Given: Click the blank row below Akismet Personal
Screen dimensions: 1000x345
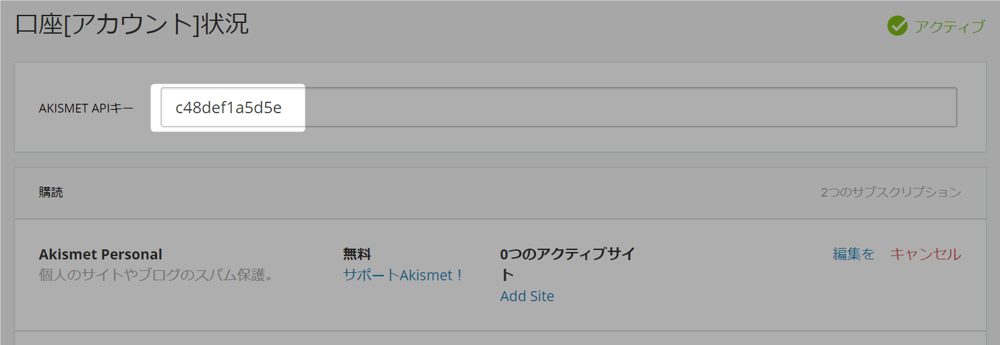Looking at the screenshot, I should [500, 338].
